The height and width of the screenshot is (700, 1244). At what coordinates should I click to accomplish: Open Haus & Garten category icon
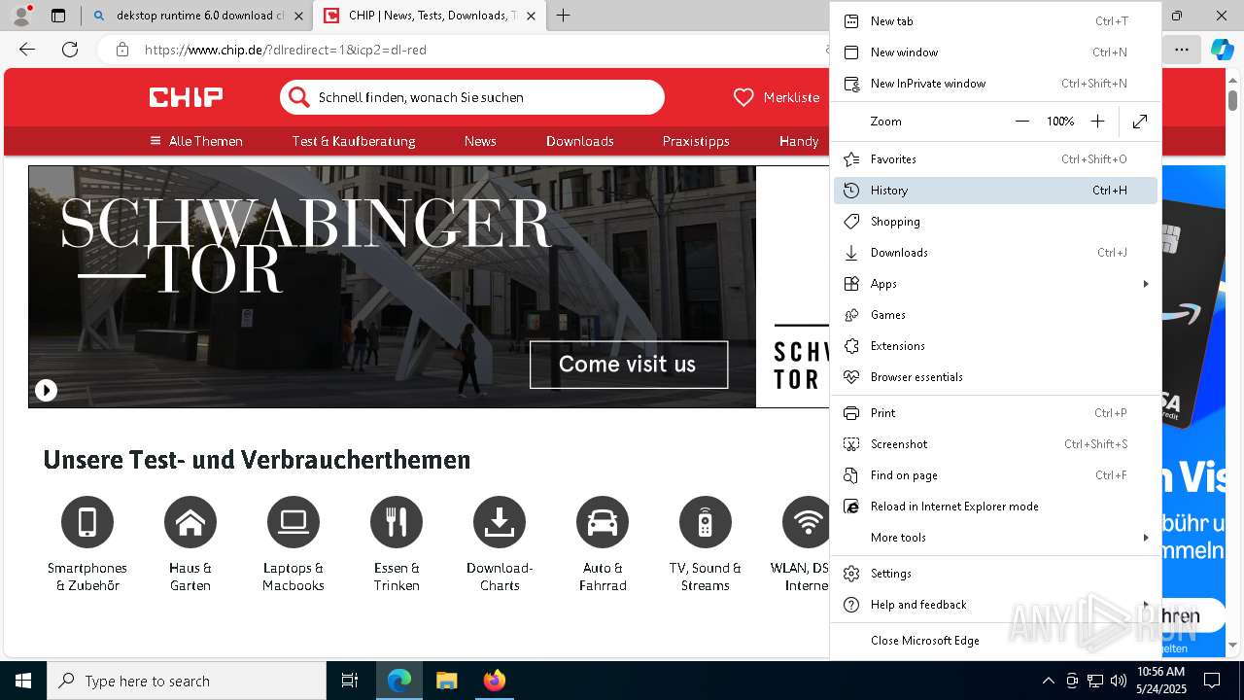tap(190, 522)
